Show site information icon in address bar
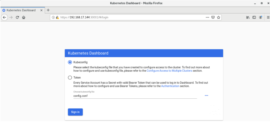This screenshot has height=122, width=270. [53, 17]
